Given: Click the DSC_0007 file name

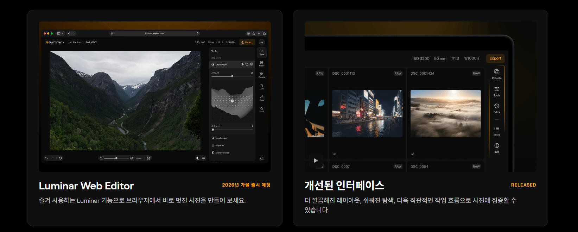Looking at the screenshot, I should click(341, 167).
